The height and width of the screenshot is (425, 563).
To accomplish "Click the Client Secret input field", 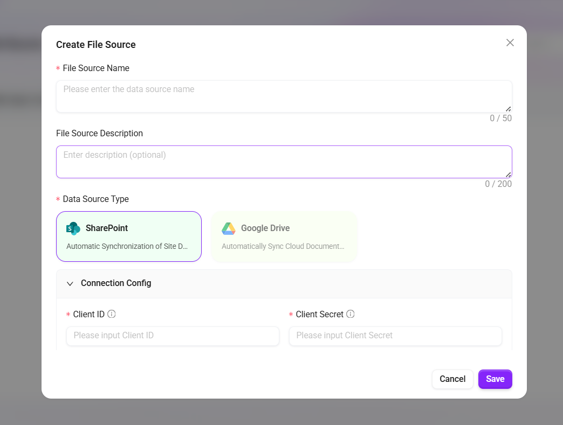I will [395, 336].
